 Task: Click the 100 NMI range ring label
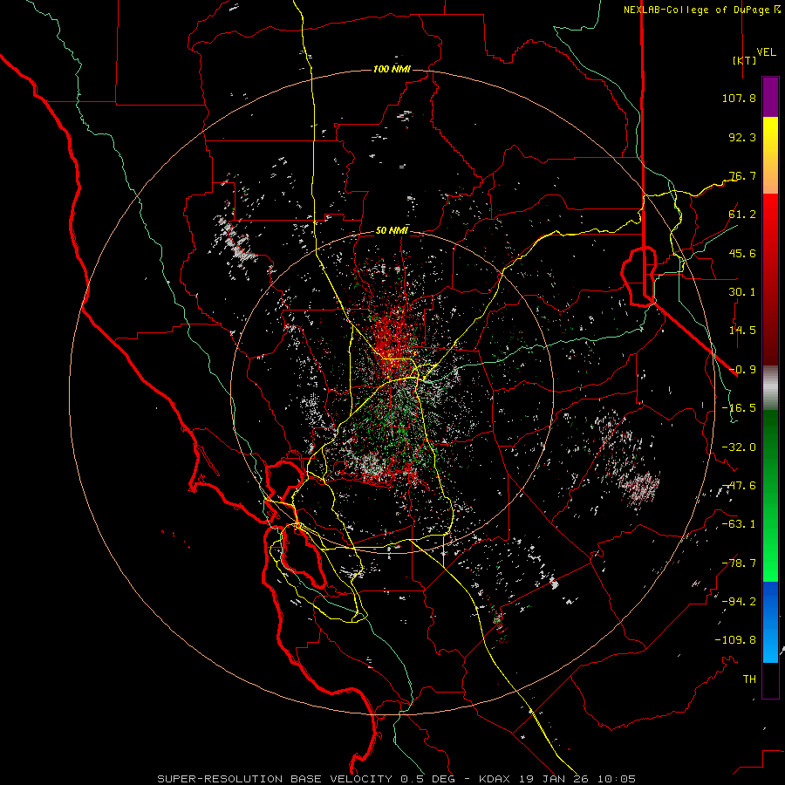392,69
